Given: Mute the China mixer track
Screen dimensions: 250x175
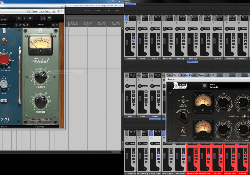Looking at the screenshot, I should pos(146,92).
